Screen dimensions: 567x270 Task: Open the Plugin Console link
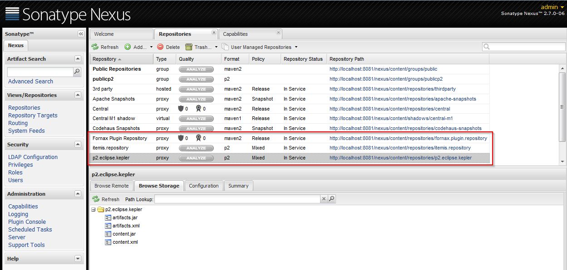coord(27,222)
